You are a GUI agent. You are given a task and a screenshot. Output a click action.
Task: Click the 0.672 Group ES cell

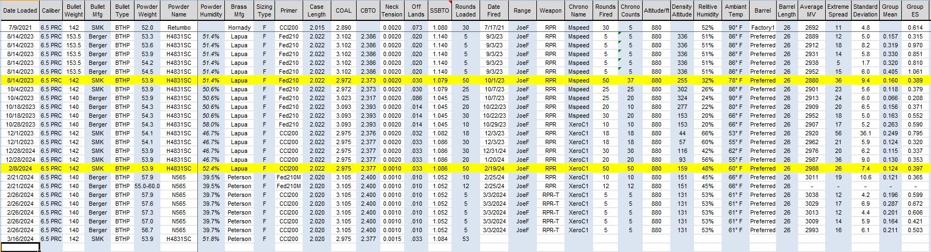(x=915, y=204)
